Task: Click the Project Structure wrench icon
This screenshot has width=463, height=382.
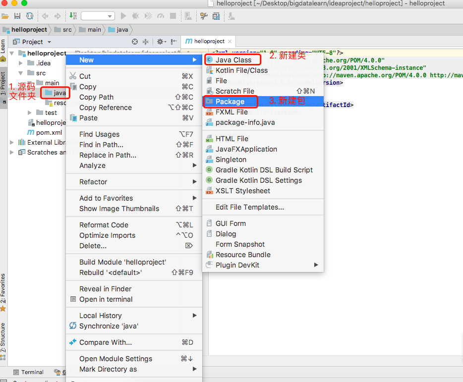Action: pyautogui.click(x=204, y=16)
